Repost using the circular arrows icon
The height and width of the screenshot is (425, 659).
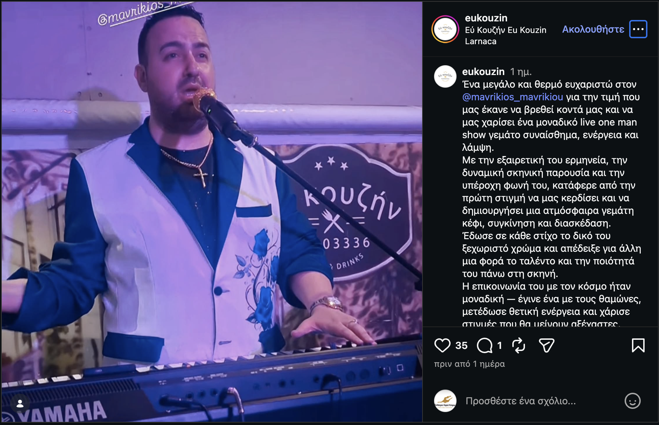[x=518, y=345]
